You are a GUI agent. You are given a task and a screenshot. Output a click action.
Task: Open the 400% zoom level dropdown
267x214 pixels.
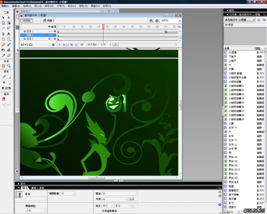[x=180, y=20]
